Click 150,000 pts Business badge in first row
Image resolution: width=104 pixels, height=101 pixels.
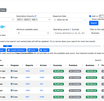[x=92, y=71]
